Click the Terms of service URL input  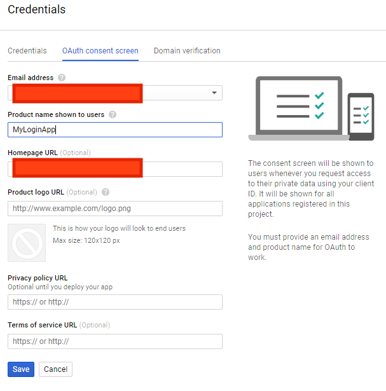[115, 341]
